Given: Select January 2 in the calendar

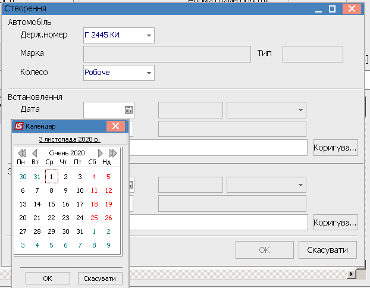Looking at the screenshot, I should (x=65, y=177).
